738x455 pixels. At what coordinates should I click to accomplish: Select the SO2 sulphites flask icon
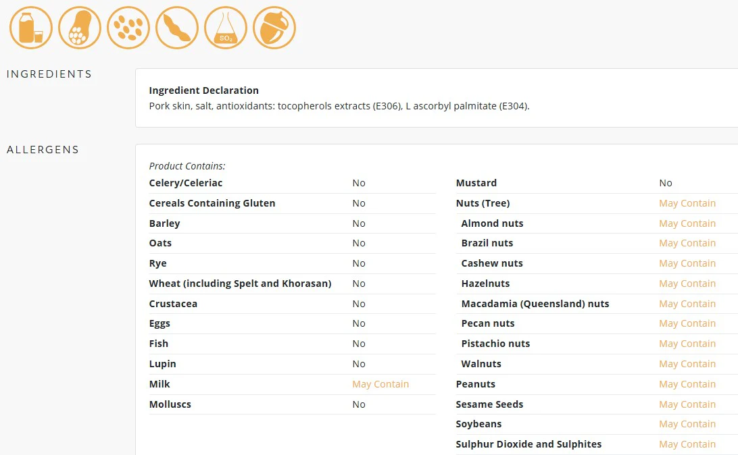click(226, 28)
